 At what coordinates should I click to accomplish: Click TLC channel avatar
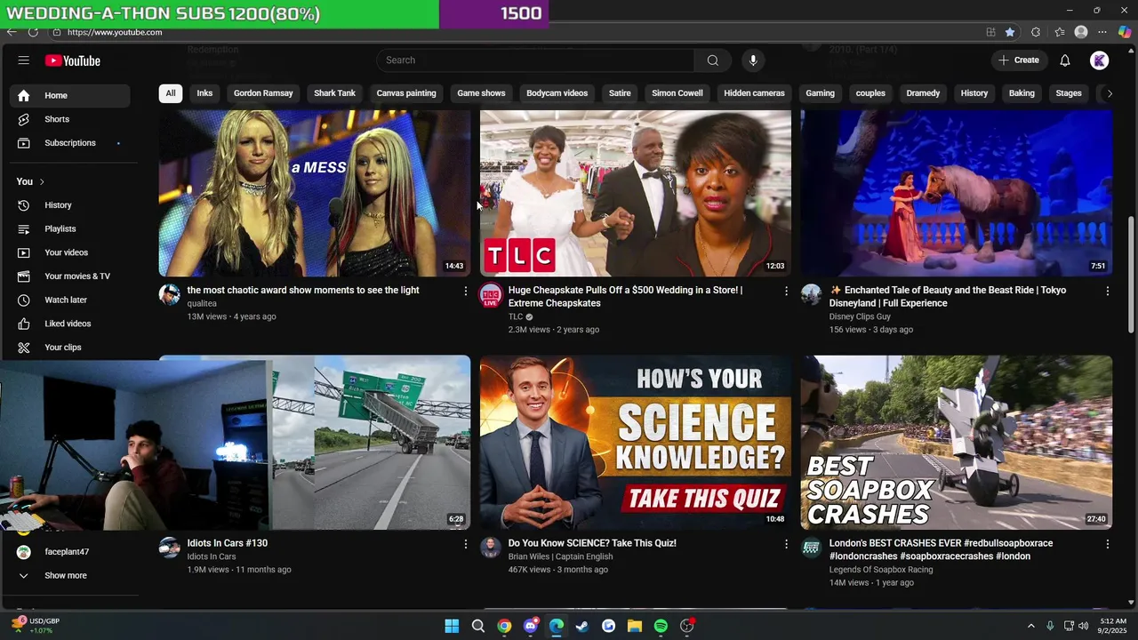pyautogui.click(x=491, y=295)
